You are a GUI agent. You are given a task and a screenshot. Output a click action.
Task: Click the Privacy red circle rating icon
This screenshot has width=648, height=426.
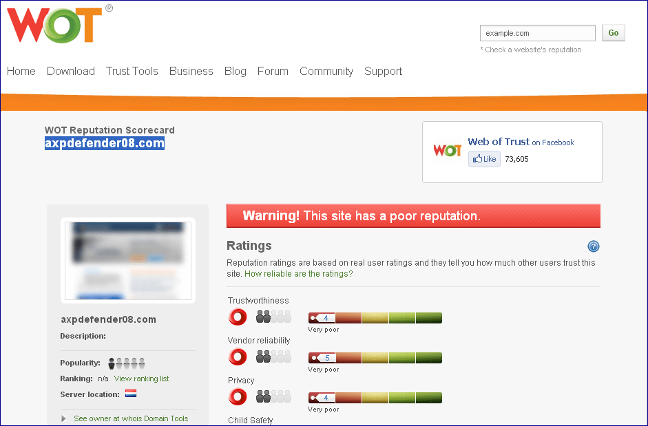click(238, 397)
